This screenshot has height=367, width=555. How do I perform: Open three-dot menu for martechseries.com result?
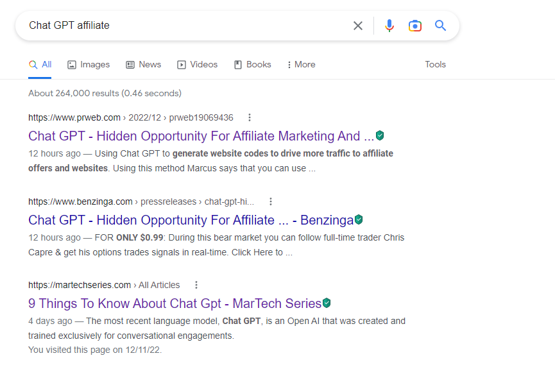pos(196,285)
